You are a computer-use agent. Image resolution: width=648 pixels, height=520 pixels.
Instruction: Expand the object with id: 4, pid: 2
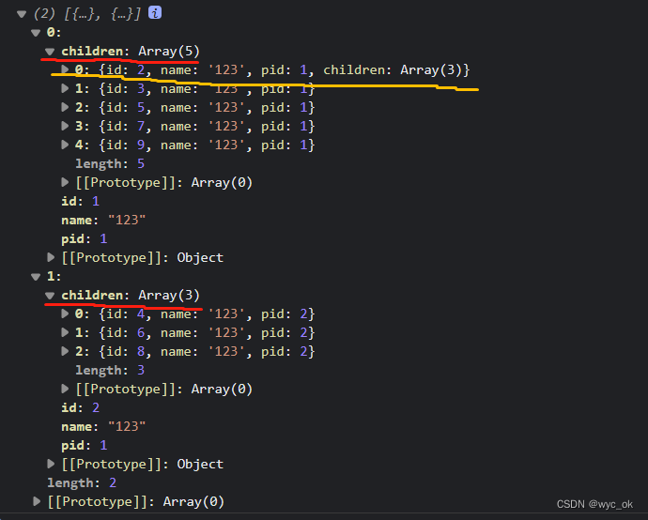(x=65, y=314)
